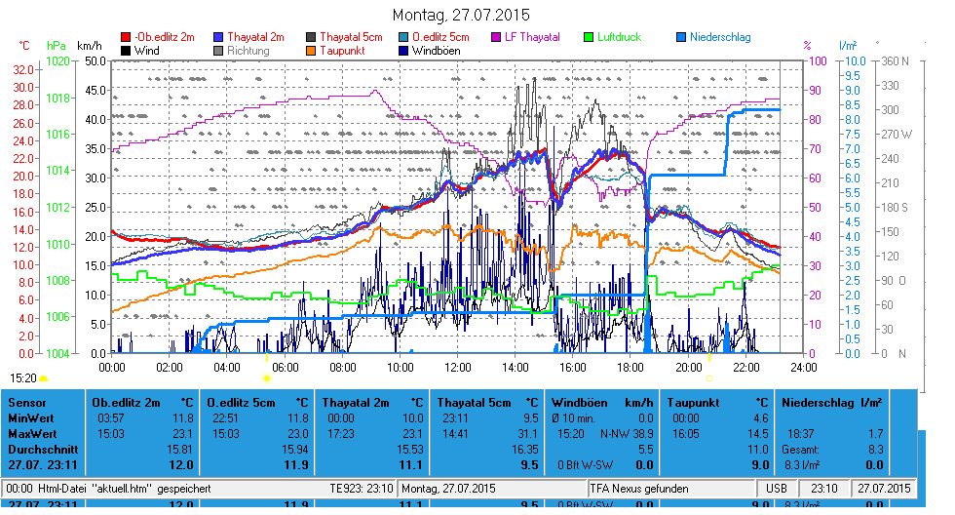This screenshot has width=955, height=515.
Task: Click the red Ob.edlitz 2m legend swatch
Action: click(126, 37)
